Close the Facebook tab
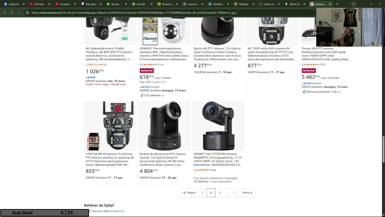This screenshot has width=385, height=217. click(23, 4)
